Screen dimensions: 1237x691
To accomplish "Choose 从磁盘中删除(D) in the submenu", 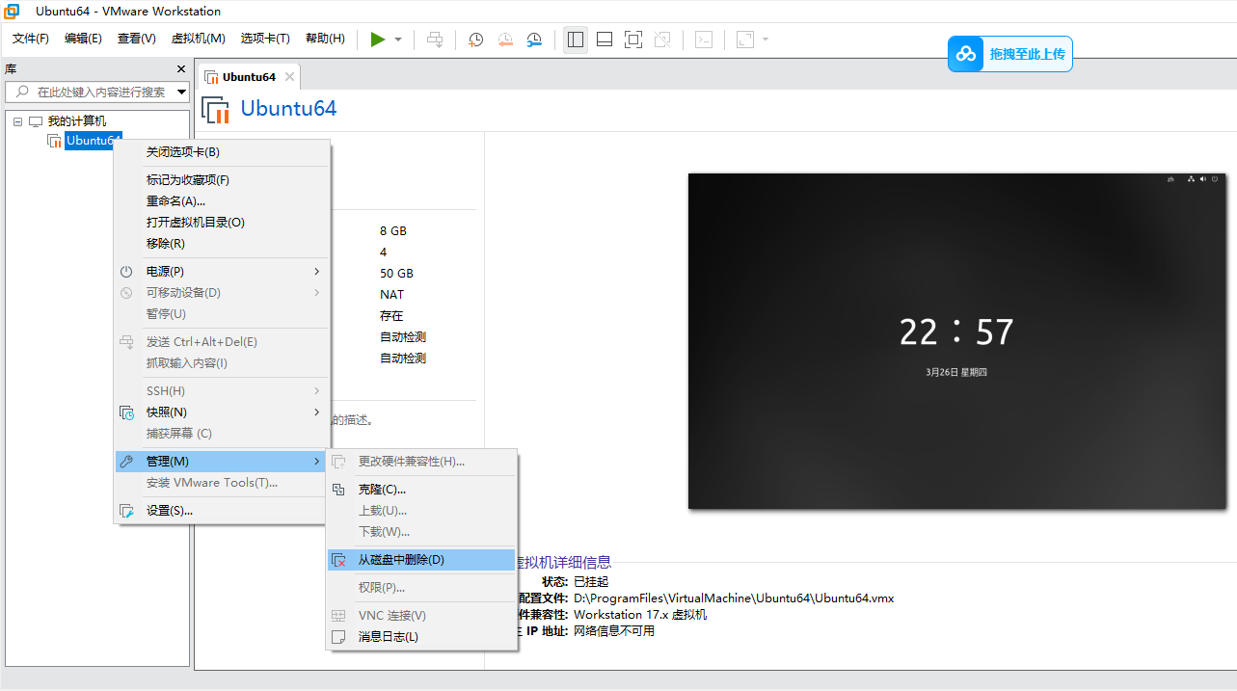I will (421, 560).
